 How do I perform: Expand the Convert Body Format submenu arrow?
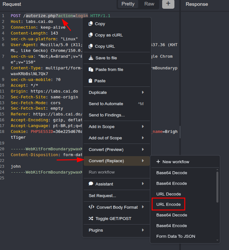(143, 207)
